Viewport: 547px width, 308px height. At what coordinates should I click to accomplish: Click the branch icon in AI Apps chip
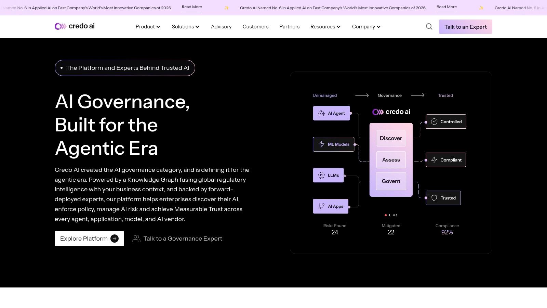[x=321, y=206]
